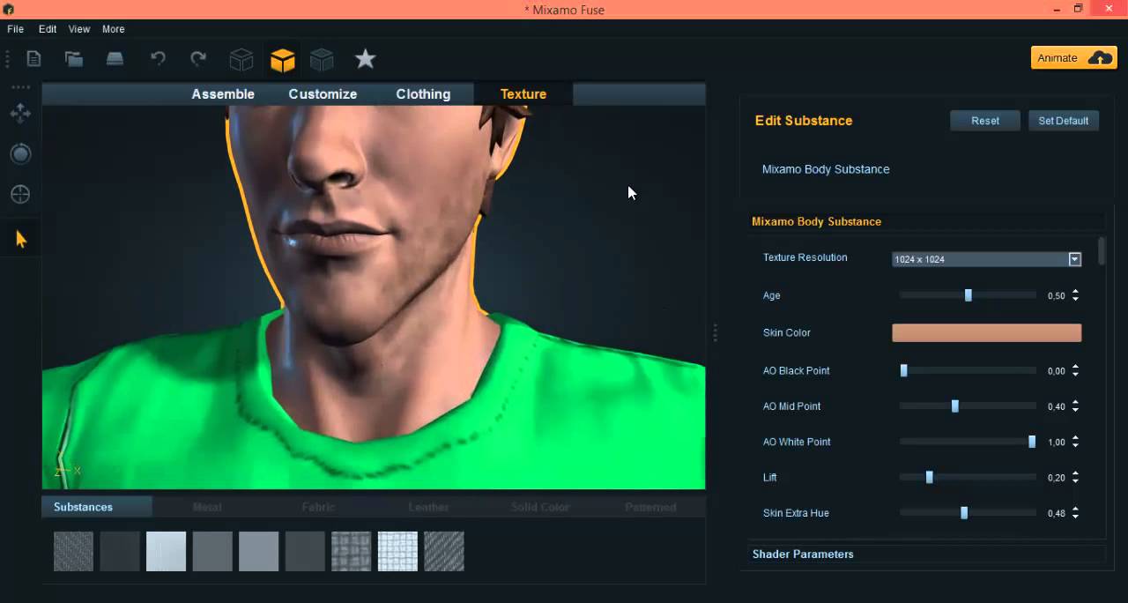Image resolution: width=1128 pixels, height=603 pixels.
Task: Switch to the Customize tab
Action: click(x=323, y=94)
